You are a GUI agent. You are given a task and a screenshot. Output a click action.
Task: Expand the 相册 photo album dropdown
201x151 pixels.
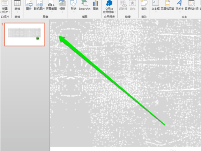62,12
